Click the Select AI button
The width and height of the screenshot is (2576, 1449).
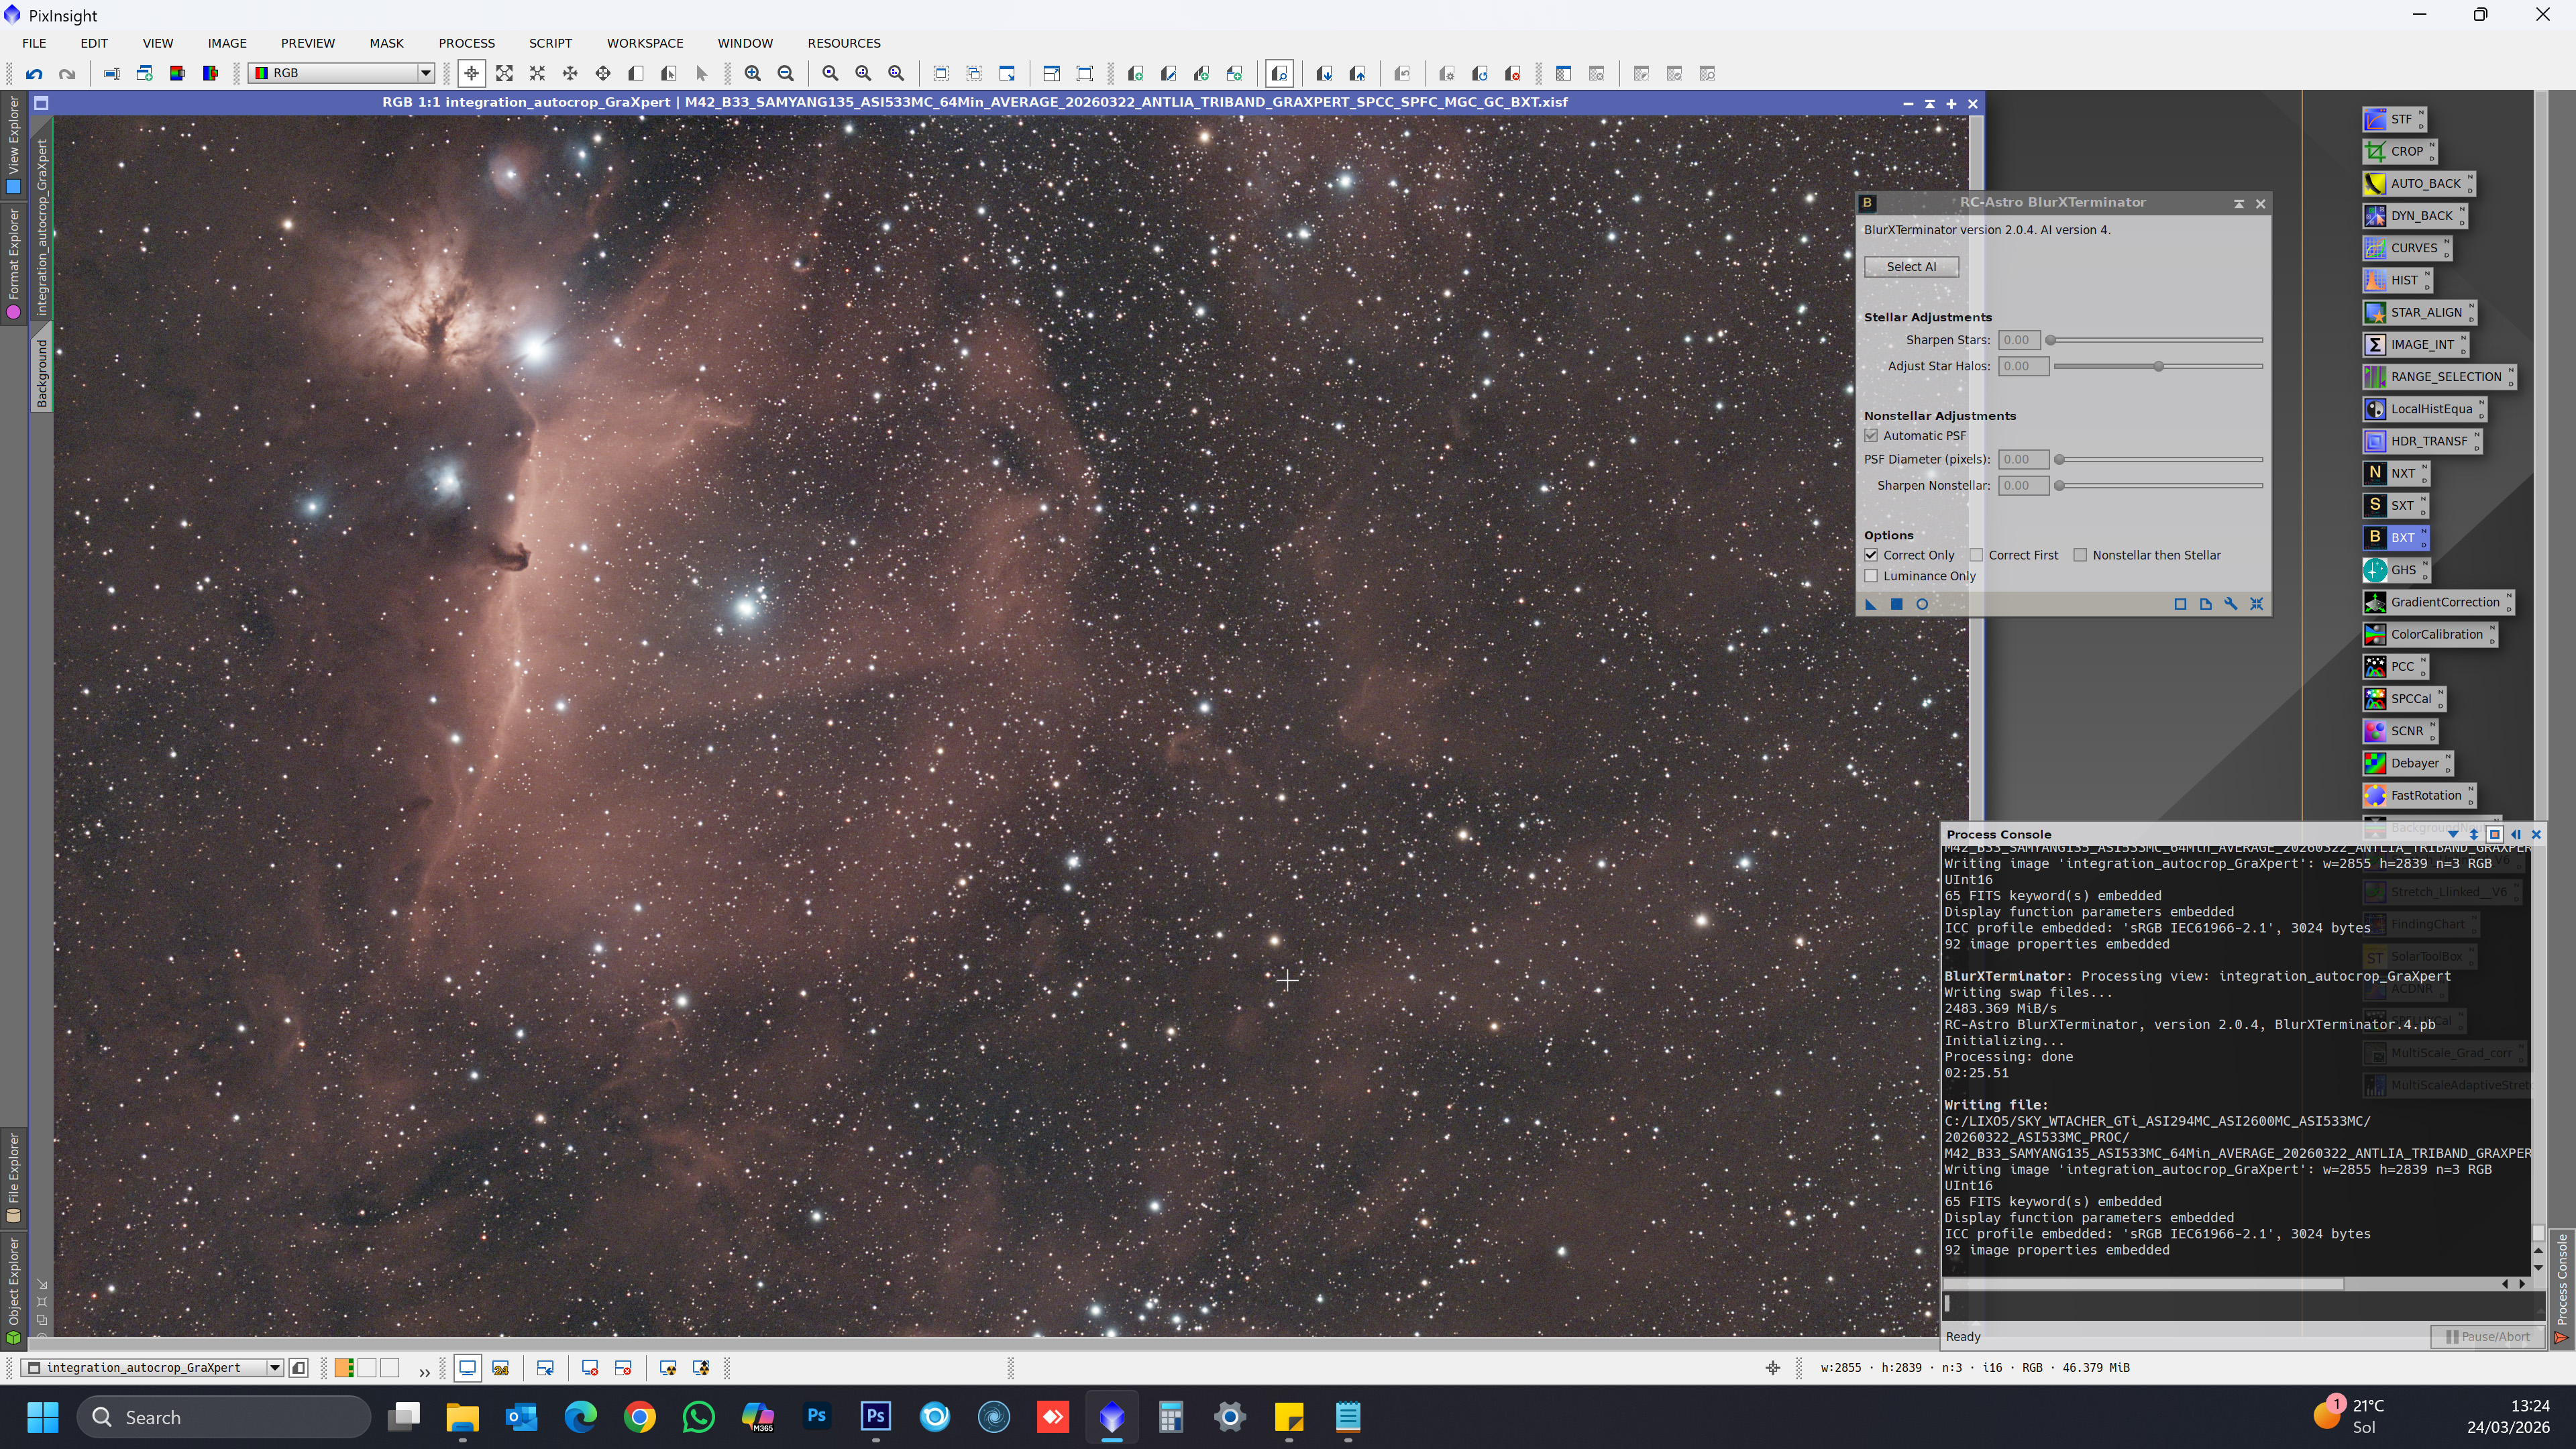pos(1911,267)
